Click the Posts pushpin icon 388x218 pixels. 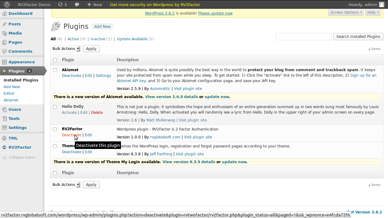4,24
